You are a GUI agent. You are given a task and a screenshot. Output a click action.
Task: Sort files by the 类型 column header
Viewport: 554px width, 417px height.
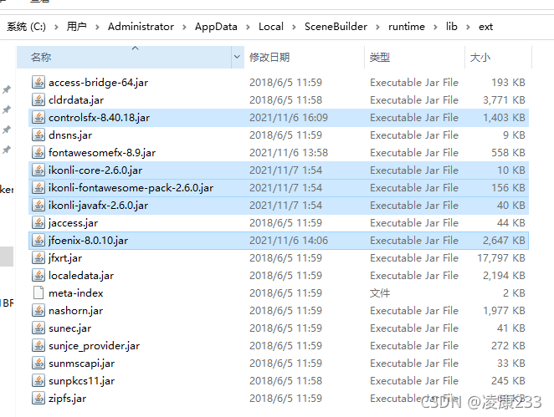(x=415, y=57)
